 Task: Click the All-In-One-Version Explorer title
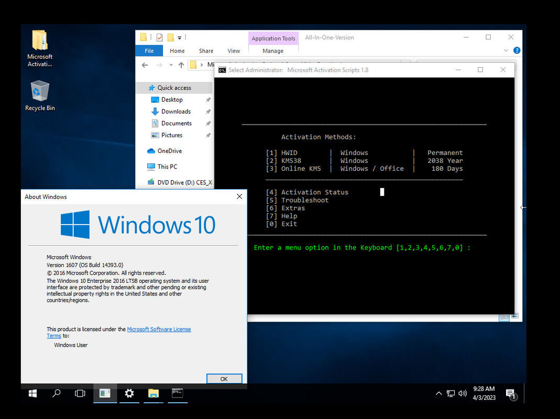(330, 38)
